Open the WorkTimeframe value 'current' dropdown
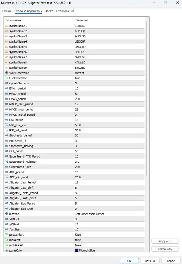The image size is (182, 264). point(109,73)
